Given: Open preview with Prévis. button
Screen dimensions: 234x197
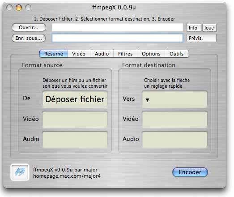Looking at the screenshot, I should point(201,38).
